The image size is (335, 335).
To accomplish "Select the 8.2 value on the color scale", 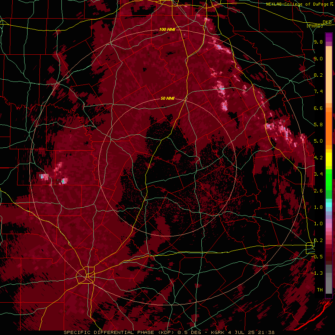I will click(x=318, y=75).
